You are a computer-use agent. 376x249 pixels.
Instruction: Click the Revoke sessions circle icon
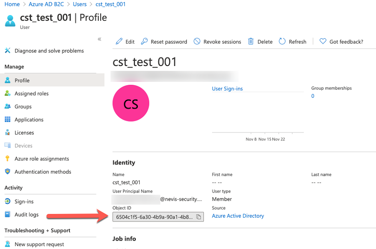[x=197, y=41]
